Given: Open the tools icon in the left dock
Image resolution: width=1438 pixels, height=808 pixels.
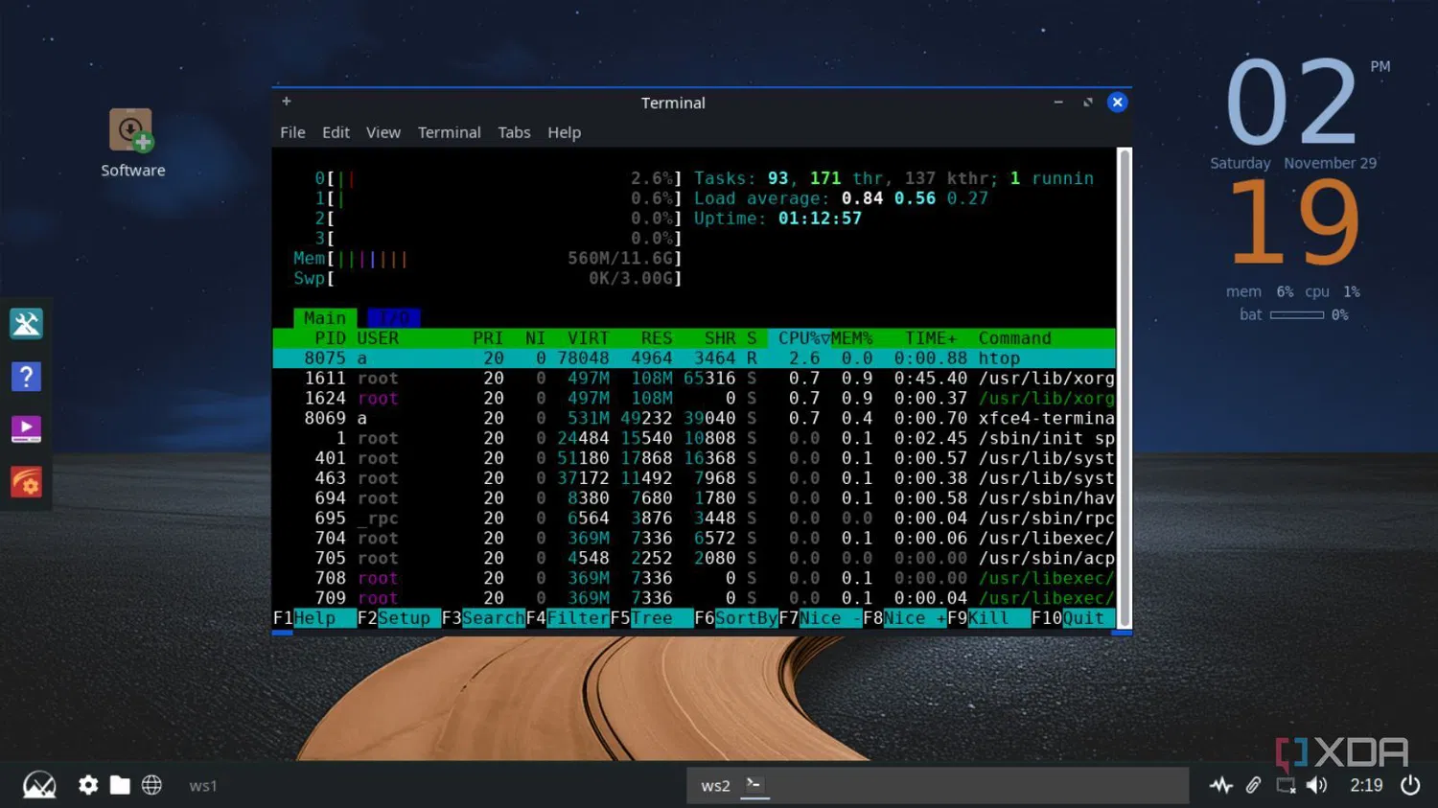Looking at the screenshot, I should point(26,324).
